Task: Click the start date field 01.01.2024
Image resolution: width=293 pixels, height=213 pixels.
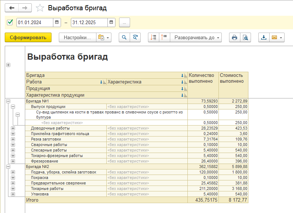Action: [x=35, y=22]
